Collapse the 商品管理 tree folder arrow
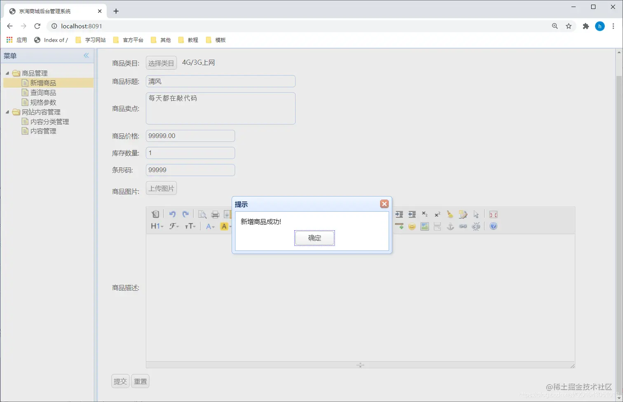This screenshot has width=623, height=402. point(7,73)
